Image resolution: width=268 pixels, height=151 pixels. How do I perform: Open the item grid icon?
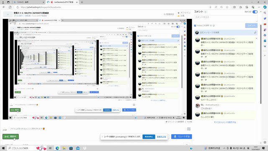point(189,129)
